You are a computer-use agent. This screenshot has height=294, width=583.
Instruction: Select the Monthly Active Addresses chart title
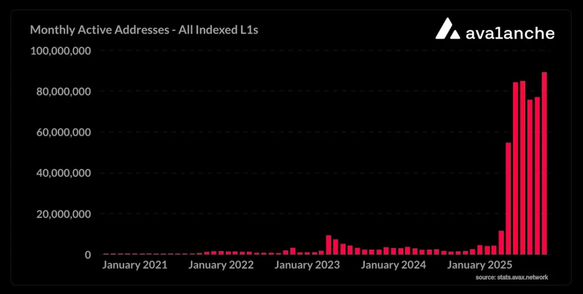(x=144, y=30)
